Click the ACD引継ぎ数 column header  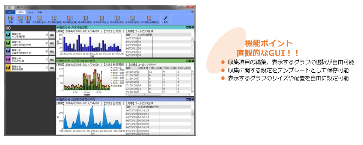(145, 35)
